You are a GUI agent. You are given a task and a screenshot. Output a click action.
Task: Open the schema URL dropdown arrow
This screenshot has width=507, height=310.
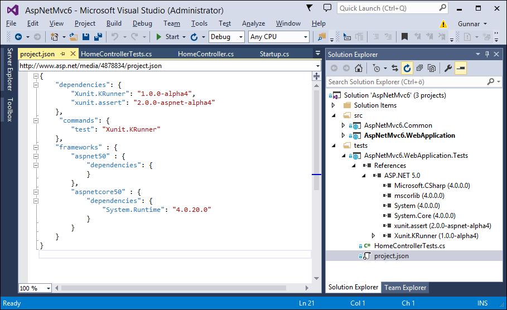click(x=318, y=66)
